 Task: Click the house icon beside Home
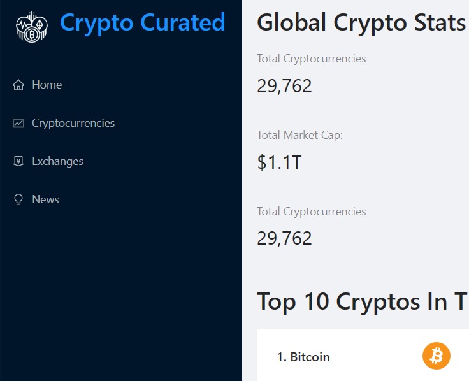[x=18, y=85]
